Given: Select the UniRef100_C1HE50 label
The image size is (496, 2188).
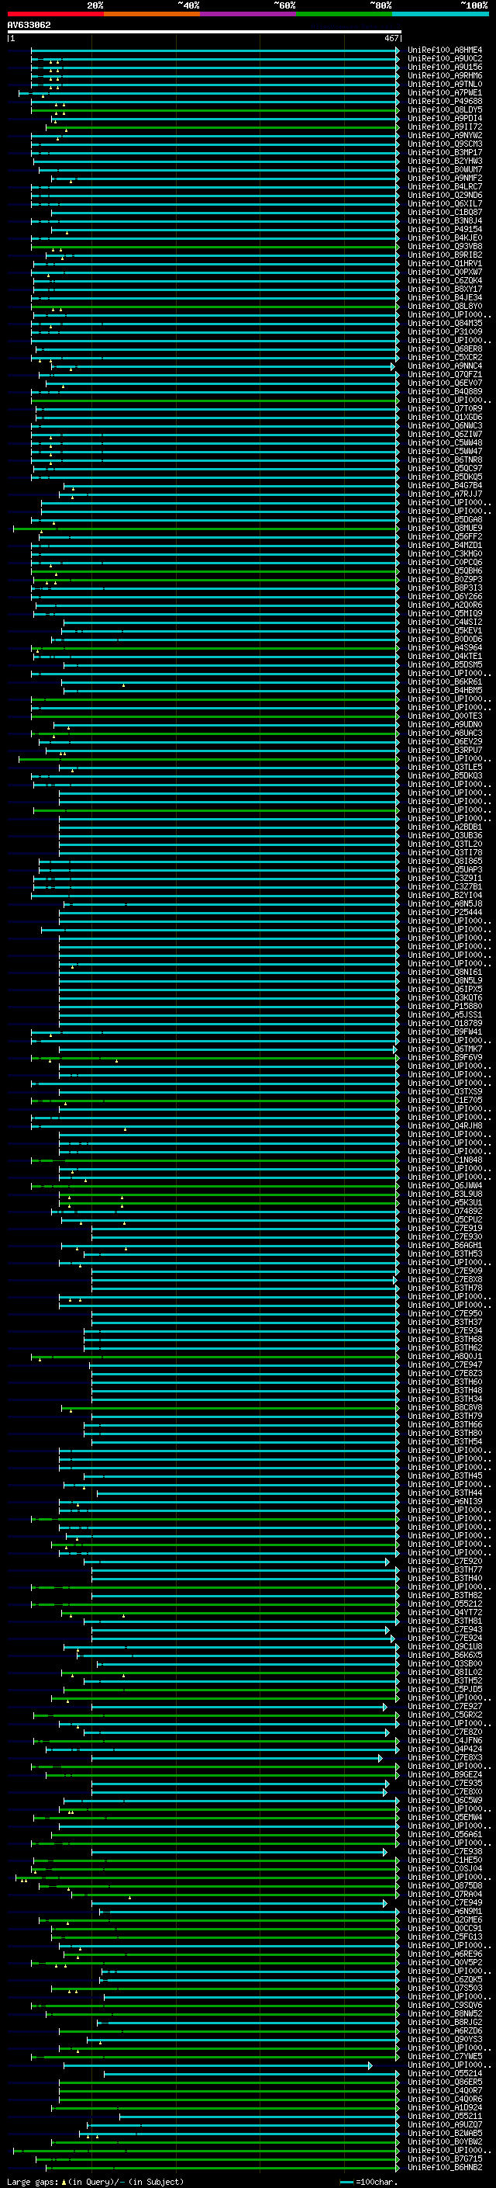Looking at the screenshot, I should pos(445,1860).
